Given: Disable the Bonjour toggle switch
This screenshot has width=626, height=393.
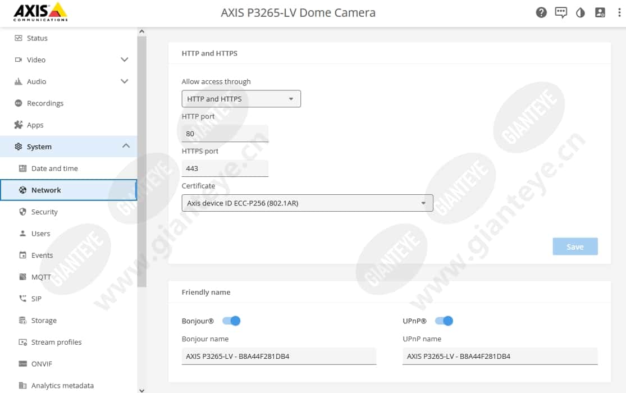Looking at the screenshot, I should click(231, 321).
